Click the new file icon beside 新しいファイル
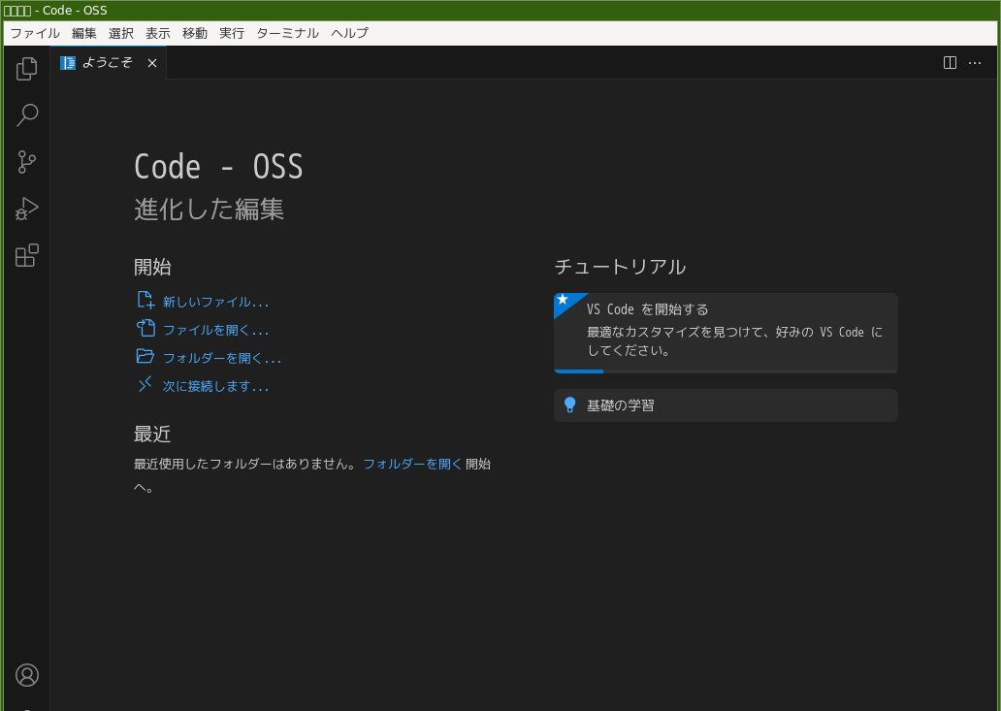Screen dimensions: 1001x711 [145, 300]
